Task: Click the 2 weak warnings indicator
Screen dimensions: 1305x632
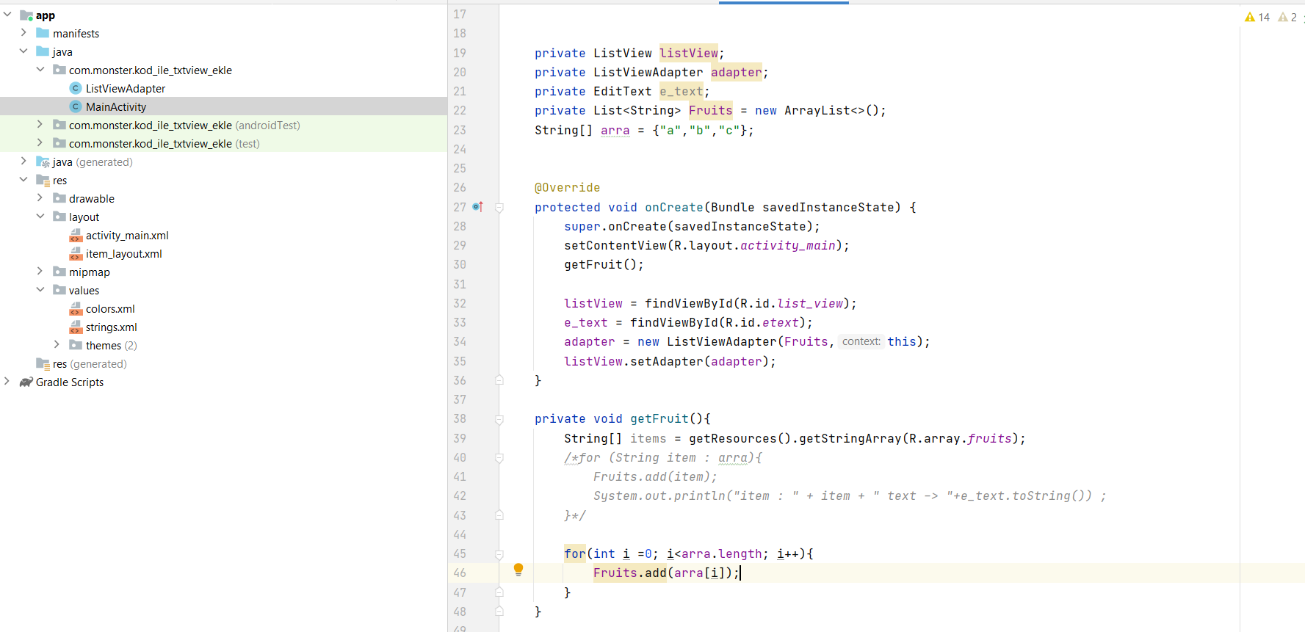Action: click(1288, 17)
